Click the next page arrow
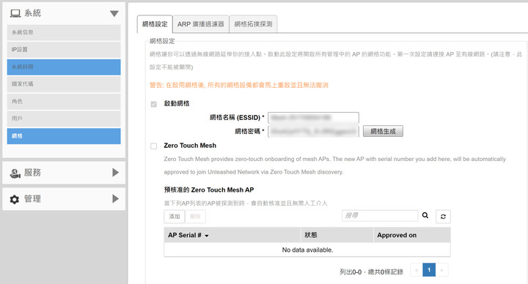This screenshot has width=528, height=284. pyautogui.click(x=441, y=270)
